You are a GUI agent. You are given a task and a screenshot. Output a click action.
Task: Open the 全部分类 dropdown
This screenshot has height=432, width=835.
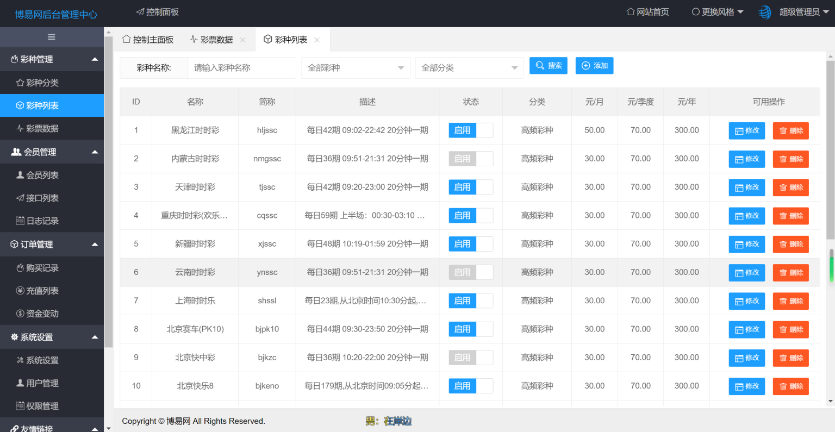pyautogui.click(x=469, y=68)
